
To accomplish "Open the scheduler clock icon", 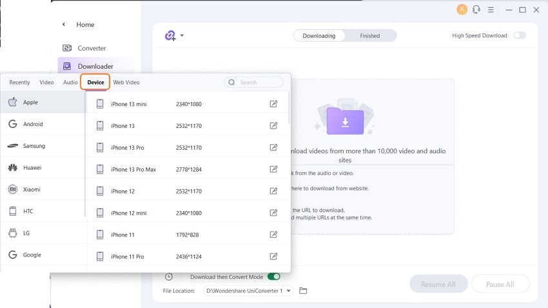I will pos(169,276).
